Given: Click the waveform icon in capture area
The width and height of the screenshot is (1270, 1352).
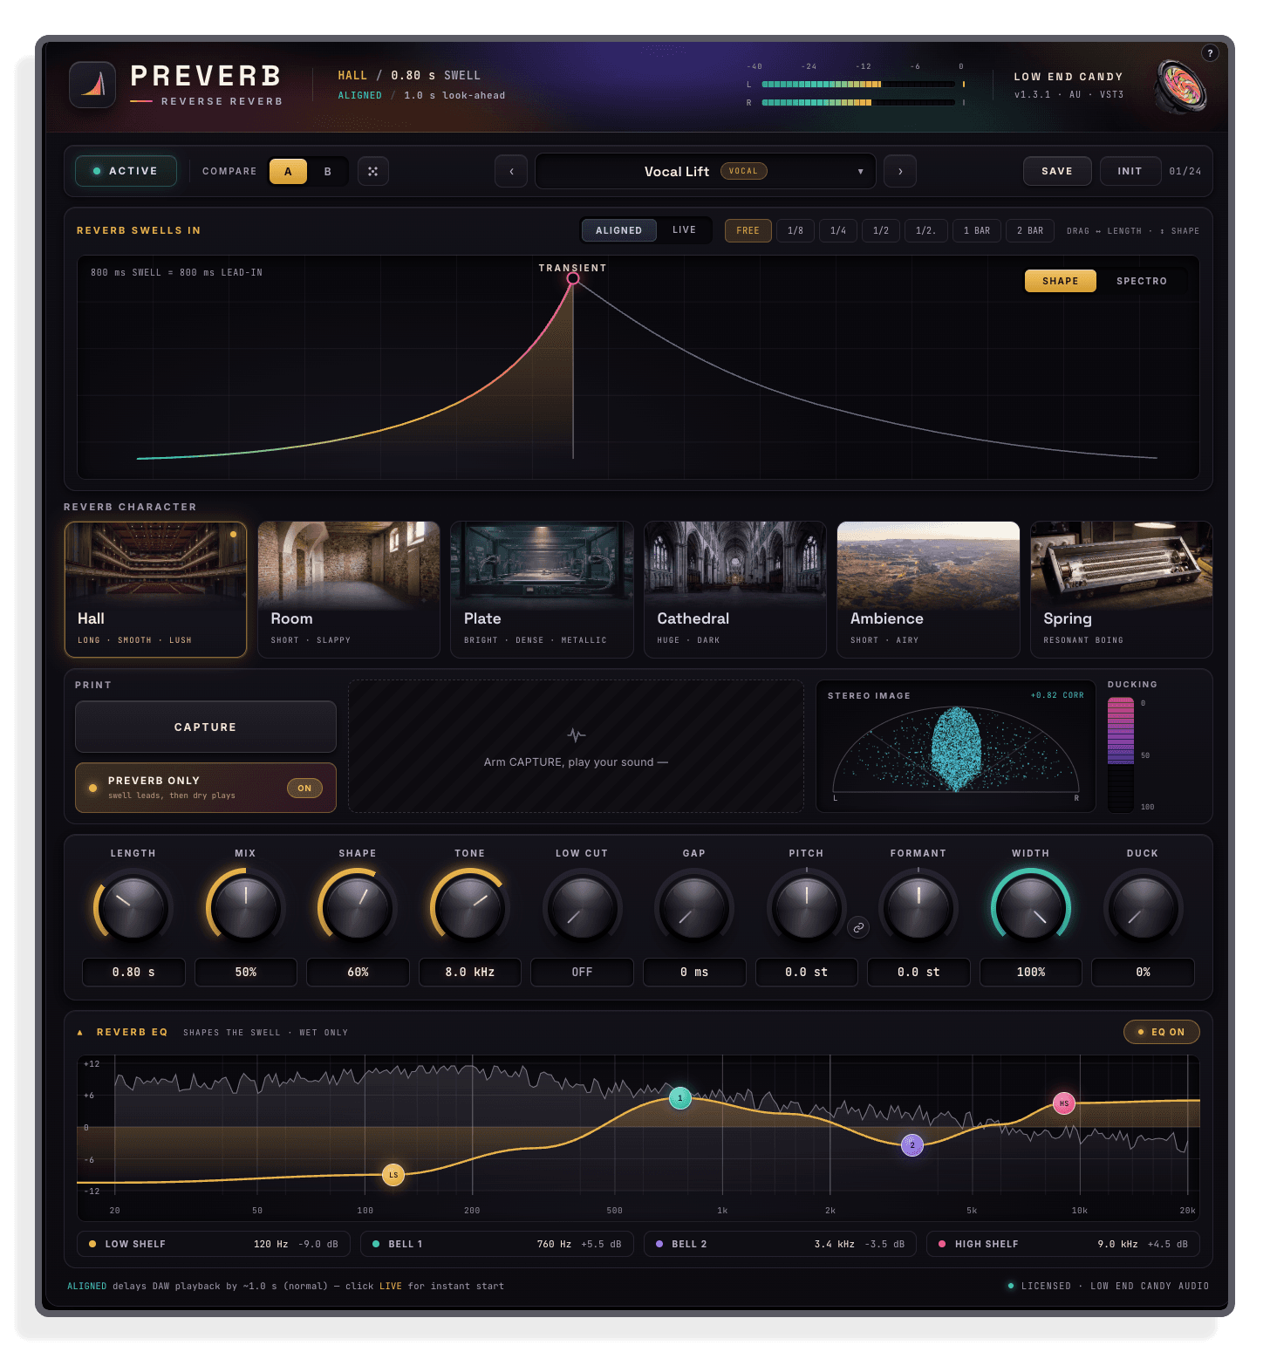Looking at the screenshot, I should [x=576, y=734].
